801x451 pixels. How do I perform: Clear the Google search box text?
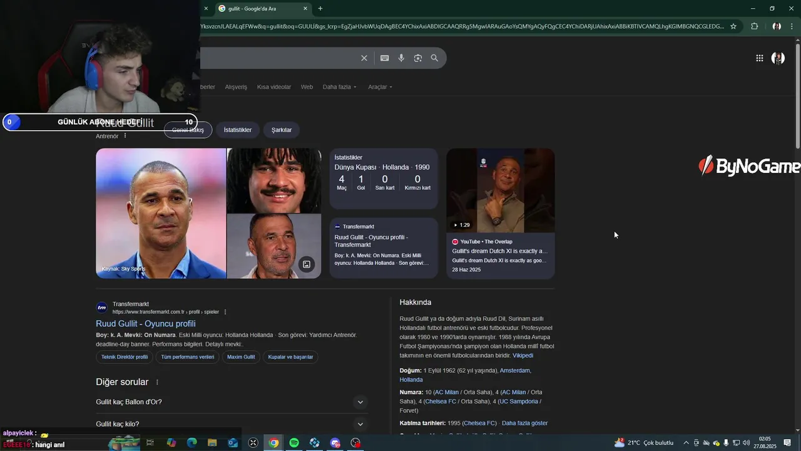[364, 58]
